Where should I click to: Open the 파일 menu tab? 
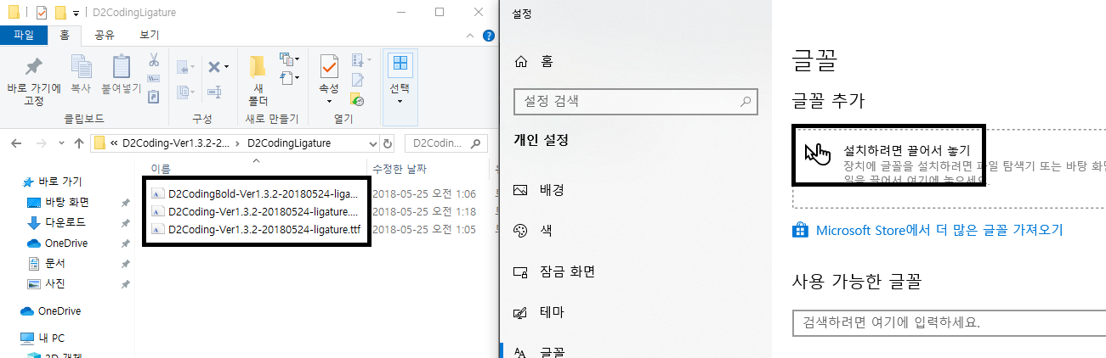[24, 35]
